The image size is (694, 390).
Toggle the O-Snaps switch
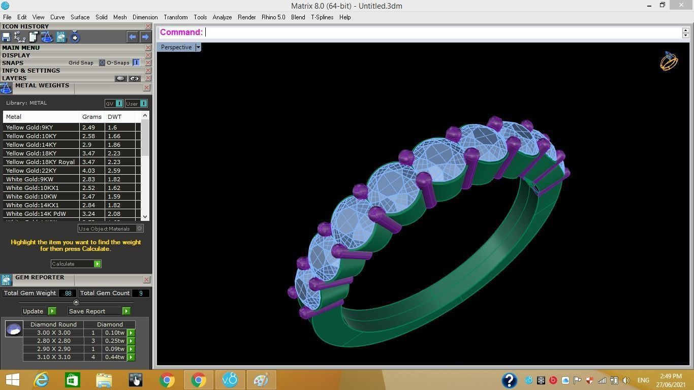coord(136,62)
